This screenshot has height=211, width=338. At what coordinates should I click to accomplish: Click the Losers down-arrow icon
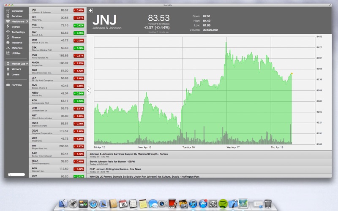tap(8, 74)
